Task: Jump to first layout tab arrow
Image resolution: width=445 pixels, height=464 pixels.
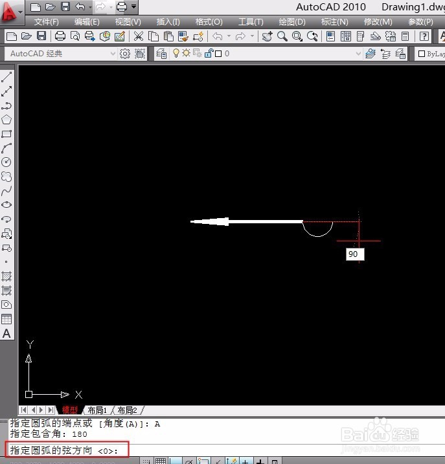Action: pyautogui.click(x=24, y=410)
